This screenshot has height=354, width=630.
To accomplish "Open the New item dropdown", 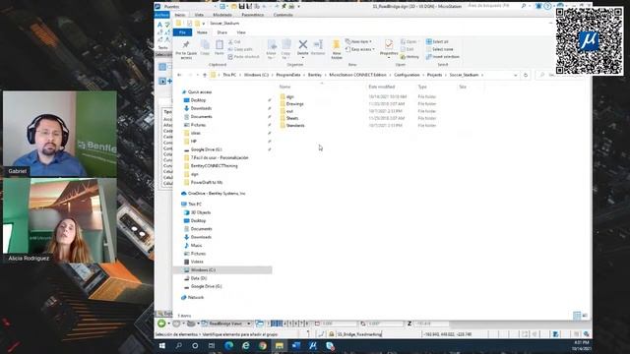I will click(x=358, y=41).
